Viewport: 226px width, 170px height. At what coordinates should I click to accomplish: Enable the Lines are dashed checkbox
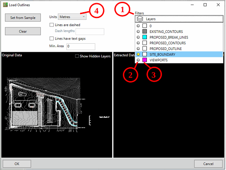click(x=52, y=25)
